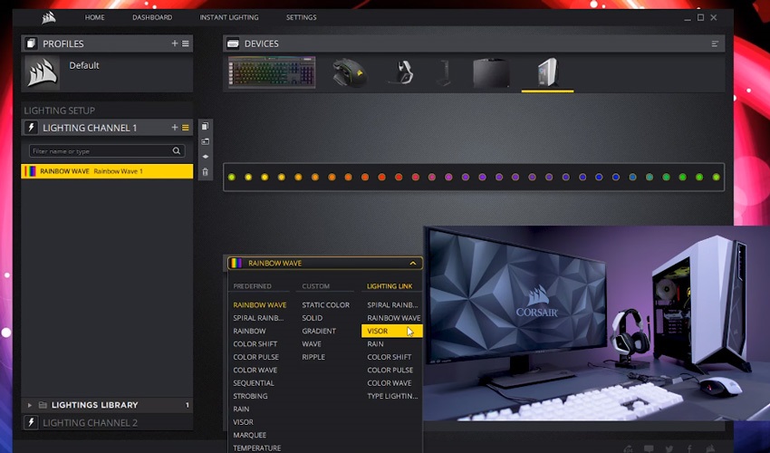Click the Lighting Channel 1 lightning icon
770x453 pixels.
coord(31,127)
